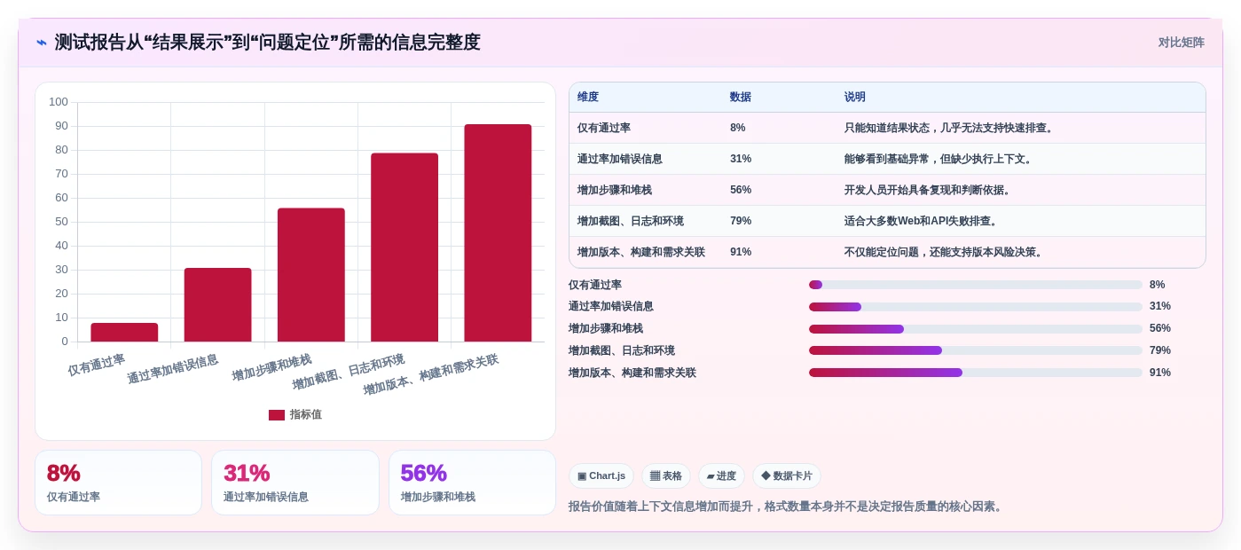The image size is (1241, 550).
Task: Click the 对比矩阵 label in header
Action: click(x=1181, y=43)
